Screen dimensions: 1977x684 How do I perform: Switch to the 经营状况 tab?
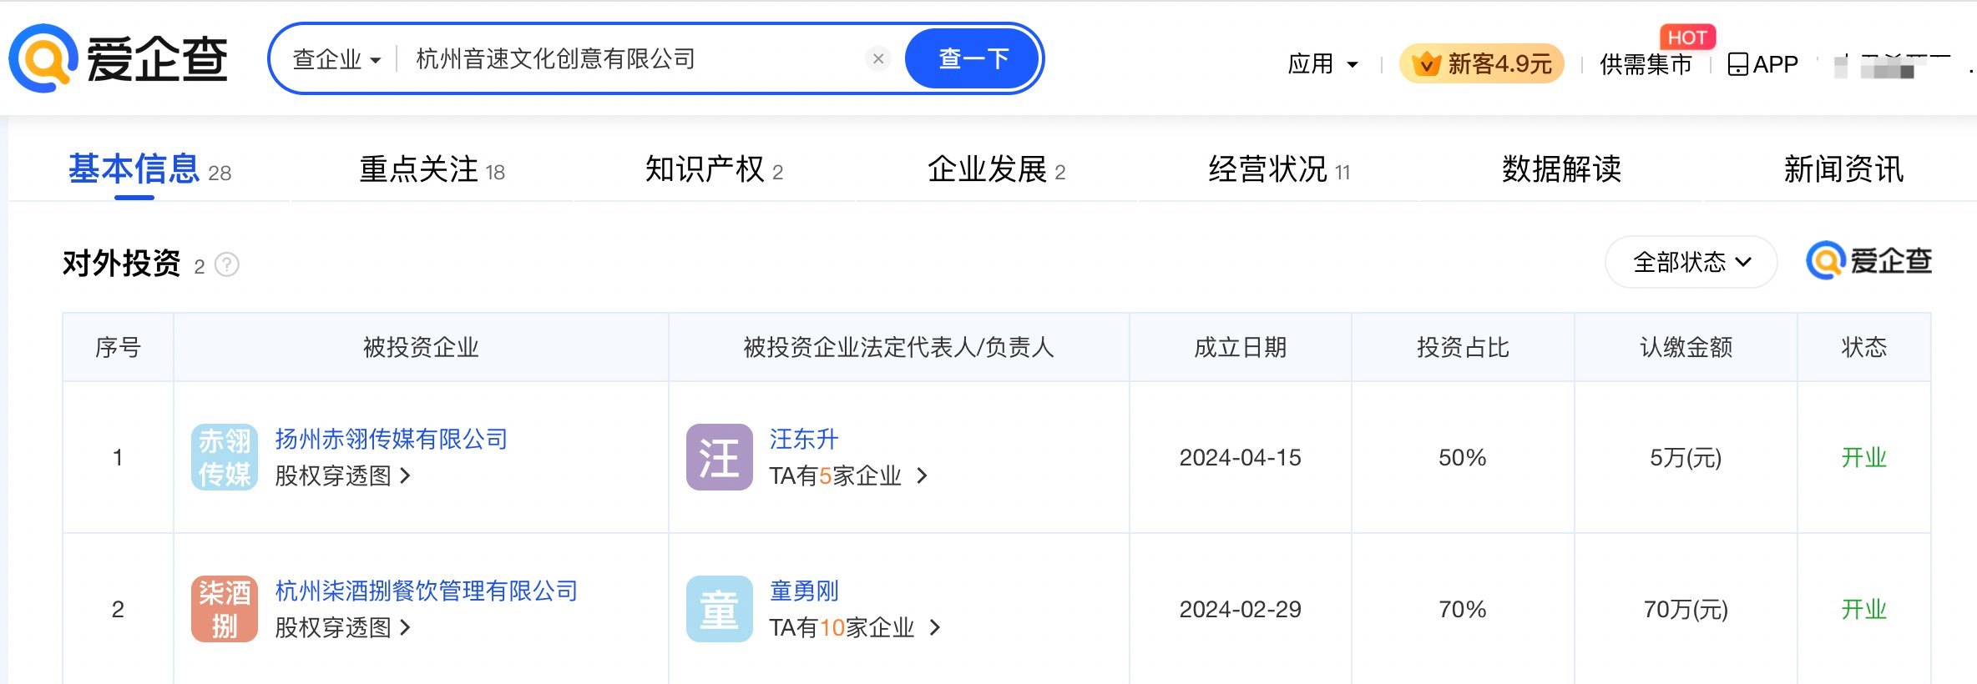(1279, 169)
